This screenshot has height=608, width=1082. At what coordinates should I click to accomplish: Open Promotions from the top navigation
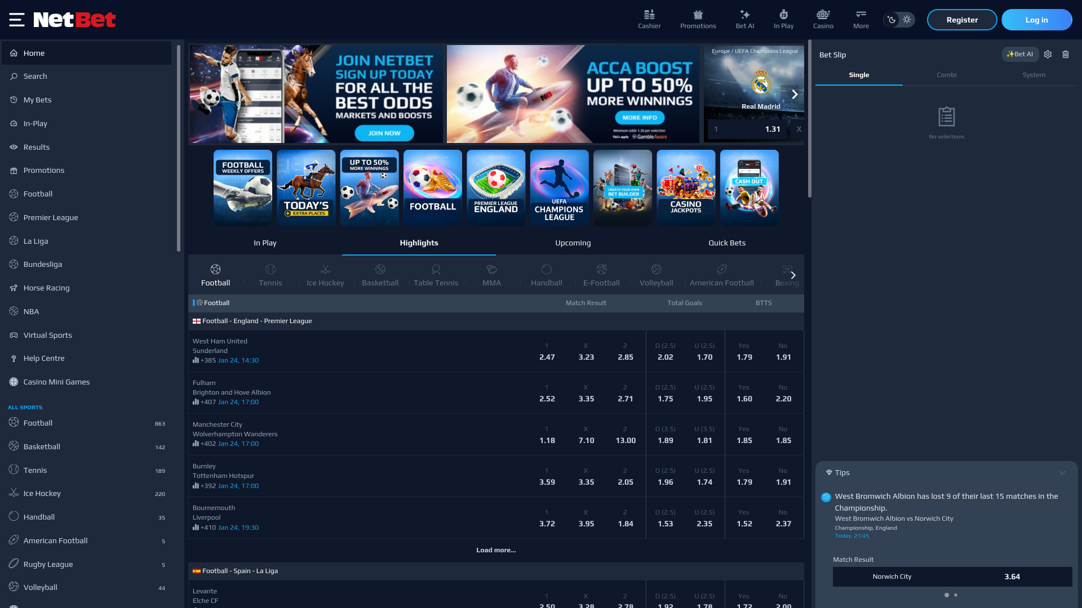point(698,19)
